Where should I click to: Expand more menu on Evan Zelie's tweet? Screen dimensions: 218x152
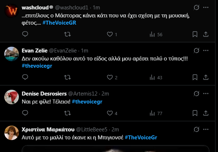point(206,50)
